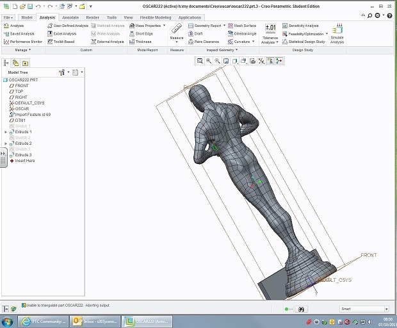Screen dimensions: 397x328
Task: Switch to Applications ribbon tab
Action: coord(190,17)
